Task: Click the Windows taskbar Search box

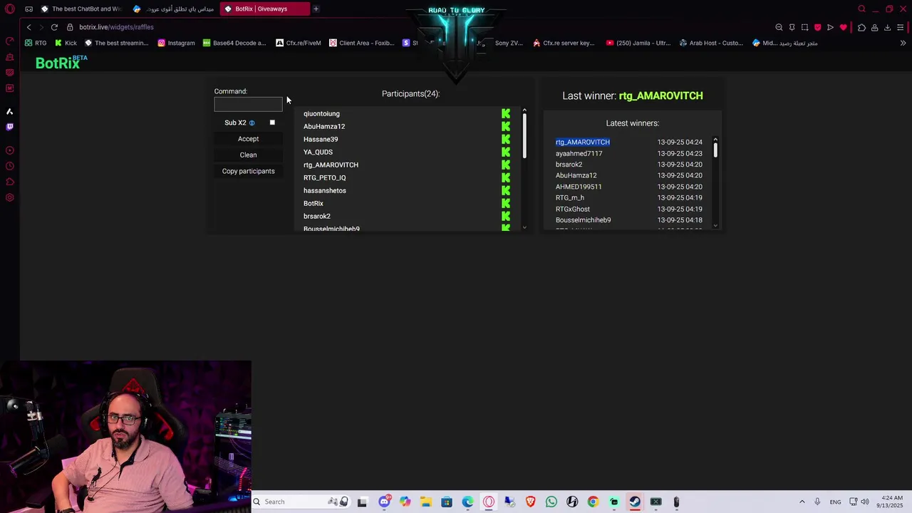Action: 301,502
